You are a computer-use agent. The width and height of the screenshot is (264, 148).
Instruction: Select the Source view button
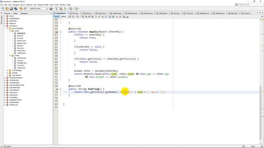(x=57, y=16)
